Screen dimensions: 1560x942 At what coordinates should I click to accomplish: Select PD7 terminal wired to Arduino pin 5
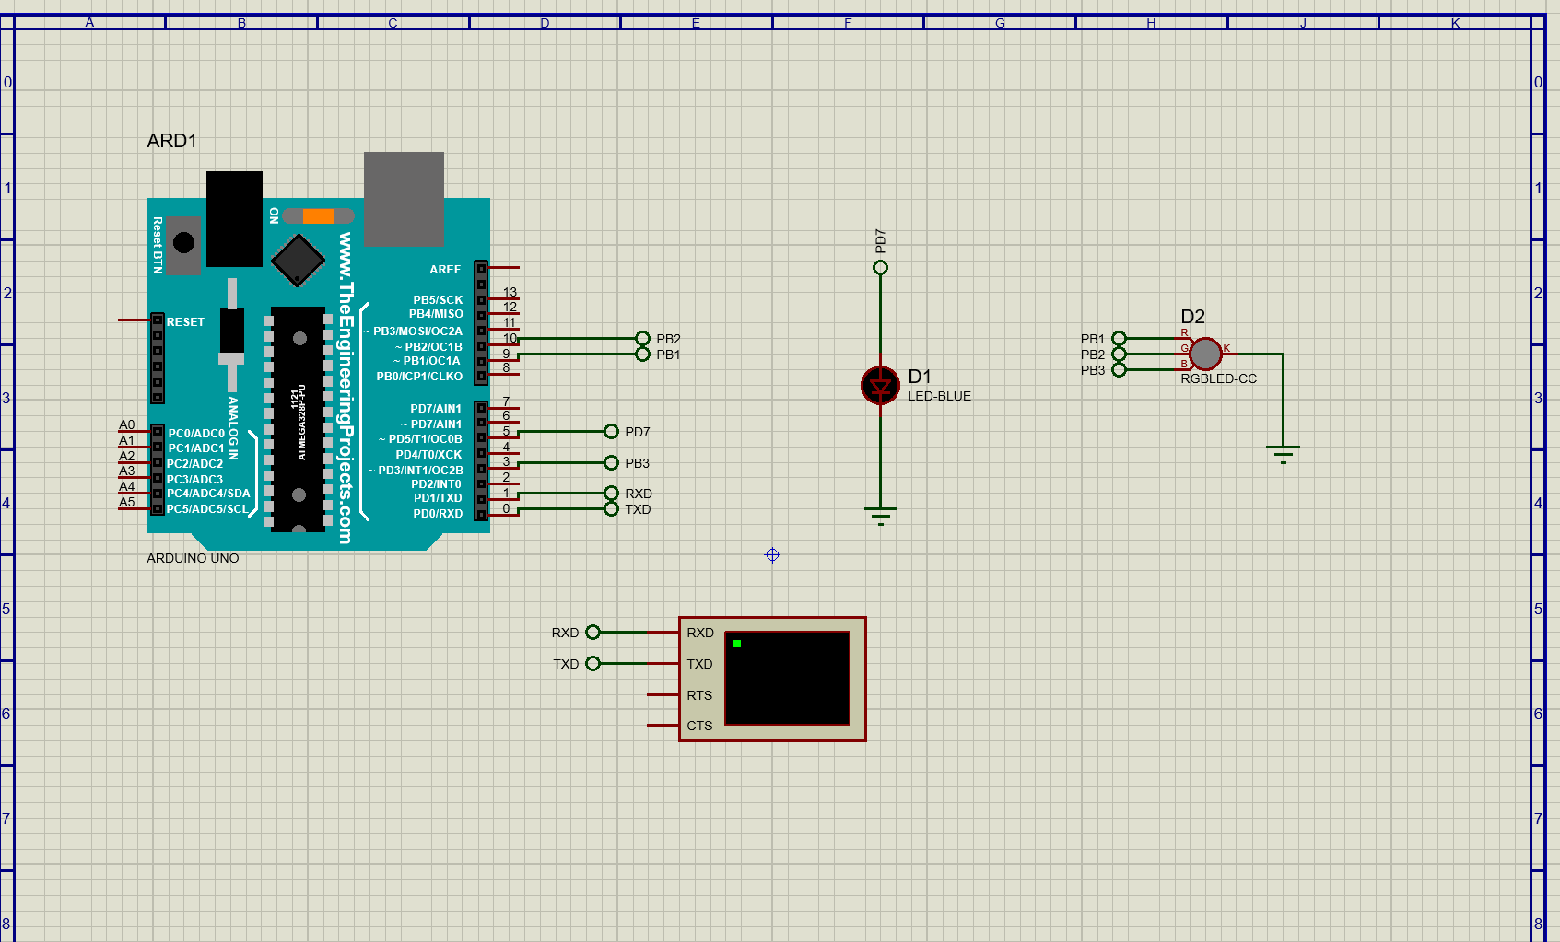point(612,432)
